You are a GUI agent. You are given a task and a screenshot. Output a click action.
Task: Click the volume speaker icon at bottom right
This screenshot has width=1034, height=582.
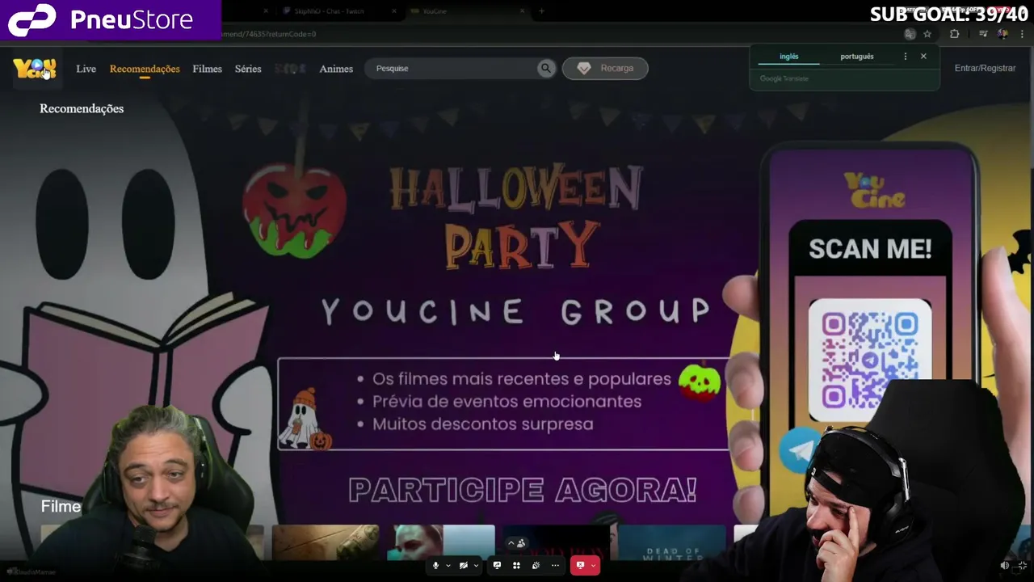(x=1004, y=566)
